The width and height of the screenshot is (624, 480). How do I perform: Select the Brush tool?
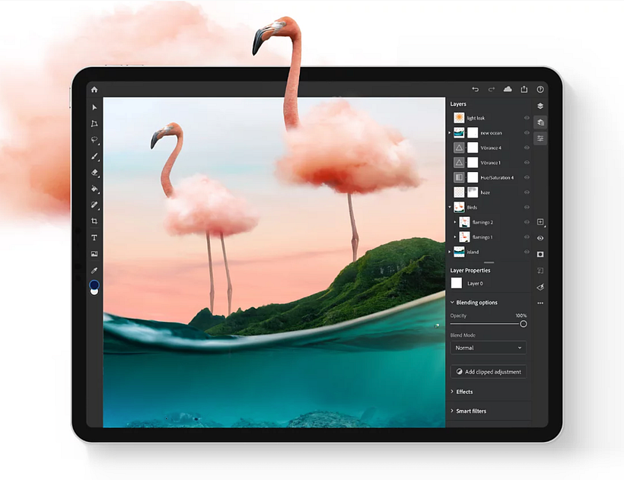(94, 155)
